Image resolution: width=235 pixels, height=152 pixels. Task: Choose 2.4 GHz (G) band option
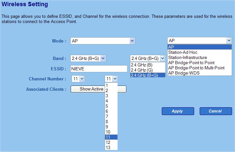coord(144,70)
